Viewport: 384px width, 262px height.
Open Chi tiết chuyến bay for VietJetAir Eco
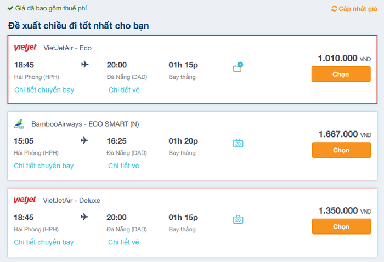(44, 90)
